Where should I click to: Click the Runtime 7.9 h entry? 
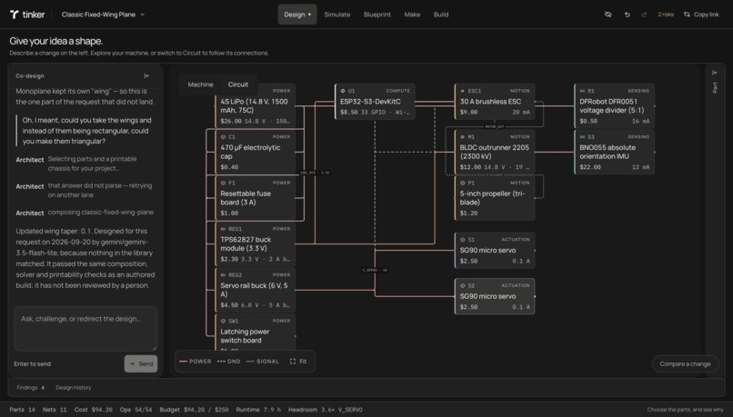258,410
